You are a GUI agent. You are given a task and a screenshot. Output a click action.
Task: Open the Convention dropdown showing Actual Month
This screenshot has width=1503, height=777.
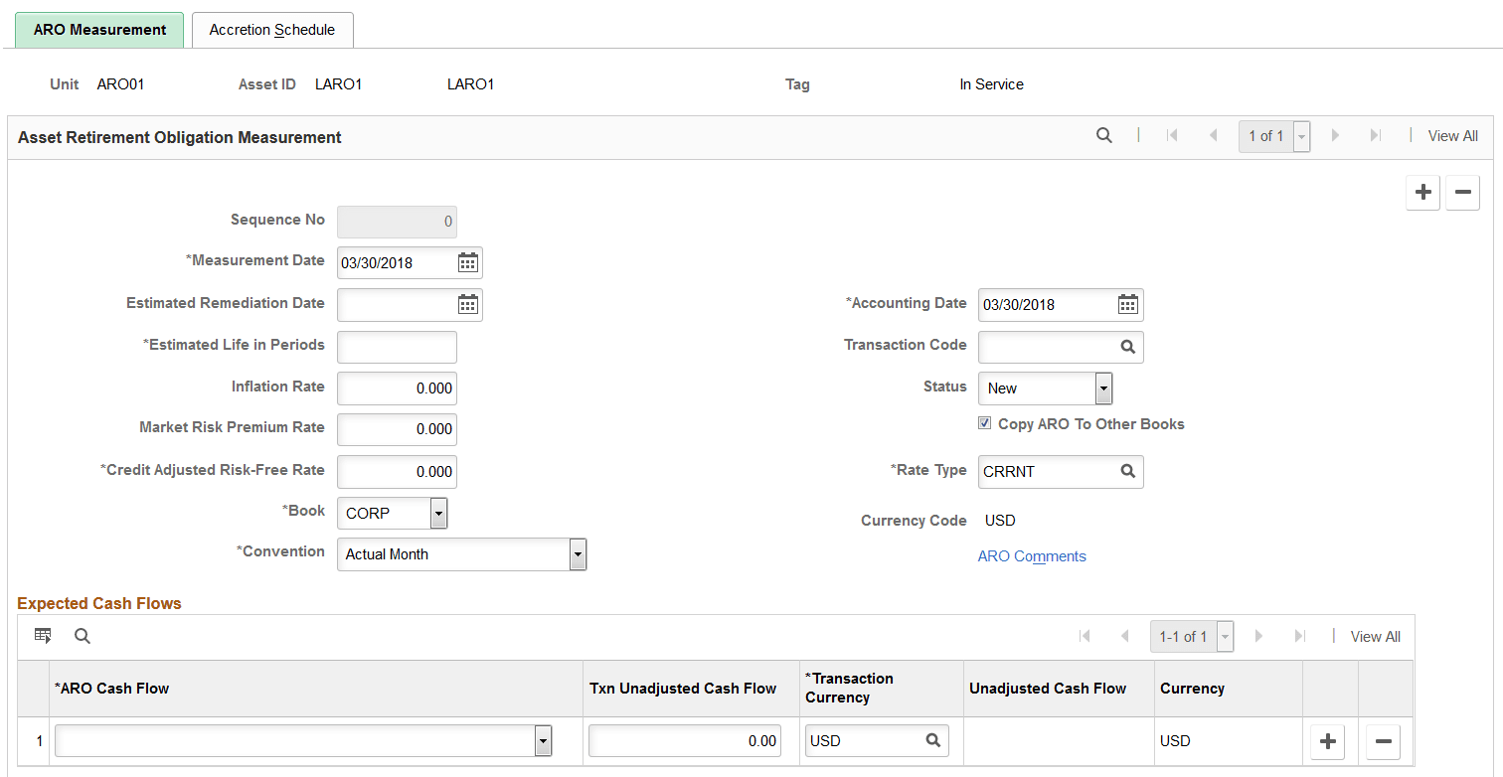click(x=577, y=553)
